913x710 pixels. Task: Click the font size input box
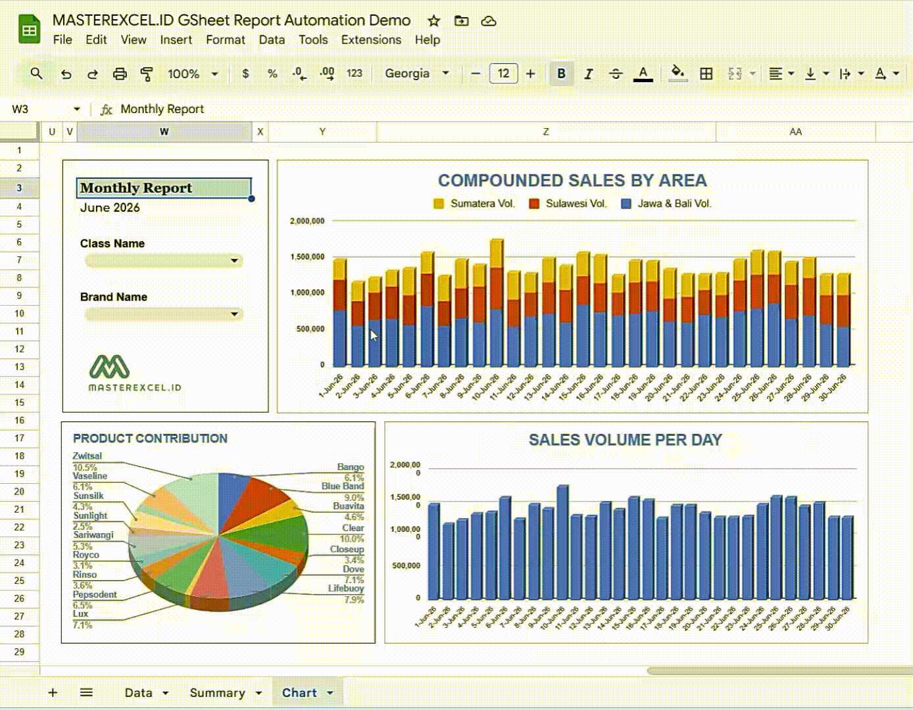(503, 74)
